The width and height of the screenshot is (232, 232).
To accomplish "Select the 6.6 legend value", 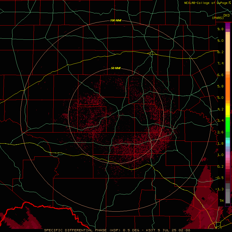I will 220,75.
